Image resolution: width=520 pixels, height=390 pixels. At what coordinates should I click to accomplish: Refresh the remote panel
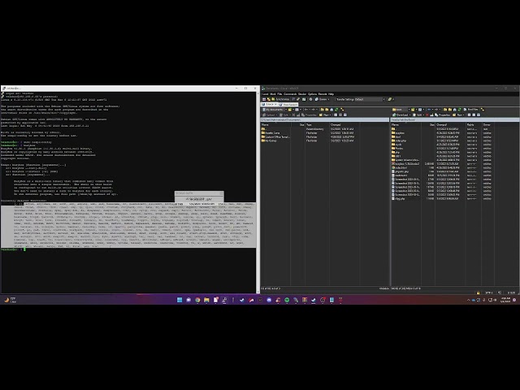click(459, 110)
